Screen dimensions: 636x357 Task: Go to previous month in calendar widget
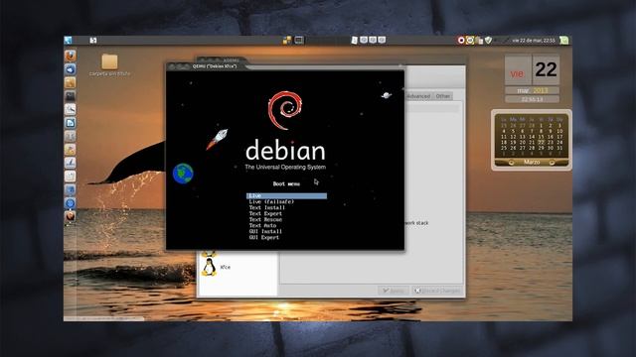[x=511, y=163]
